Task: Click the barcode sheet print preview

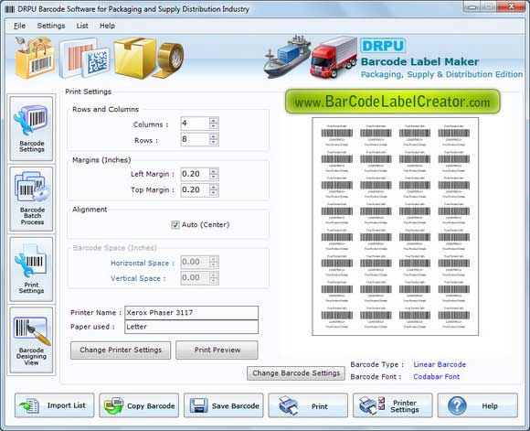Action: (x=395, y=227)
